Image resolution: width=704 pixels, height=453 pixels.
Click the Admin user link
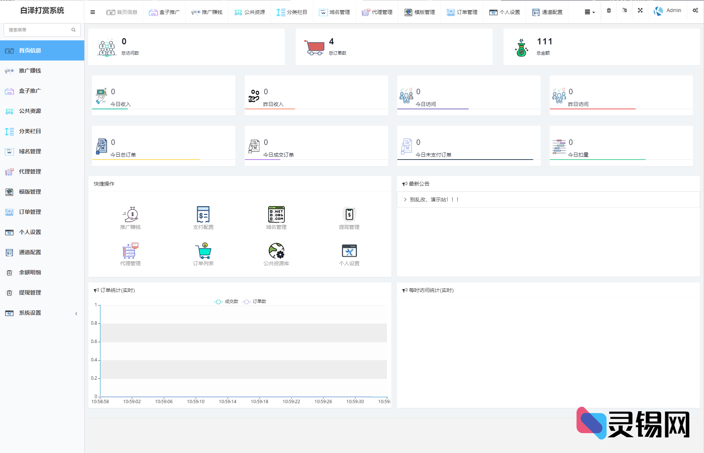click(x=668, y=11)
